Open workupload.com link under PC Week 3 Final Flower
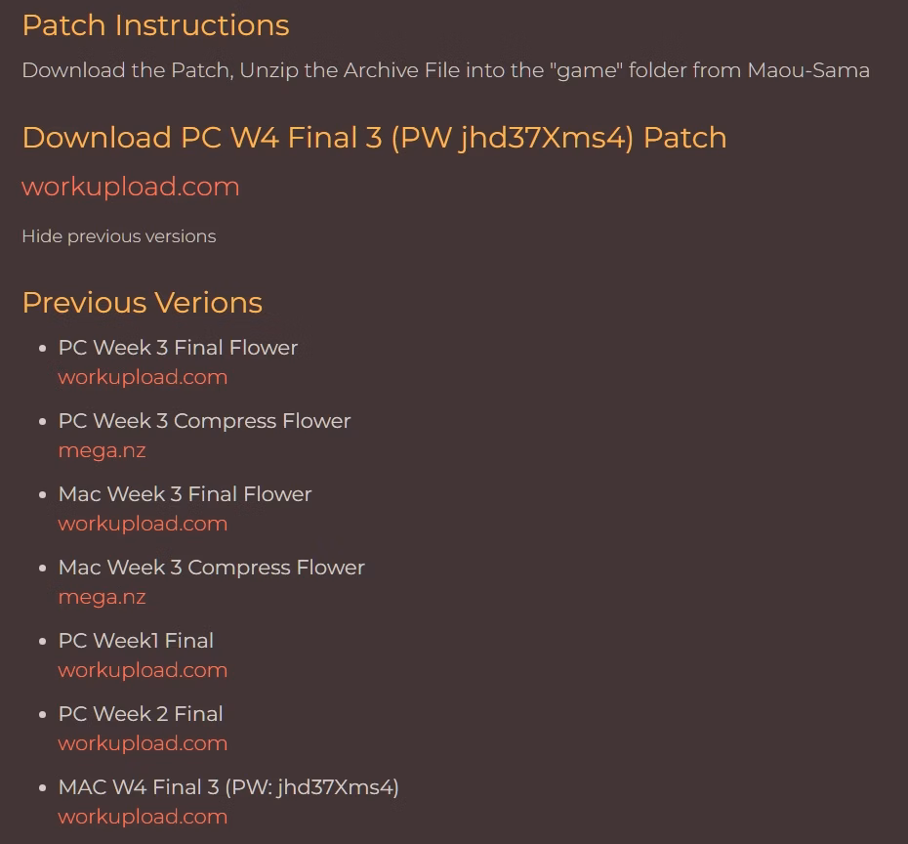Screen dimensions: 908x844 [143, 377]
